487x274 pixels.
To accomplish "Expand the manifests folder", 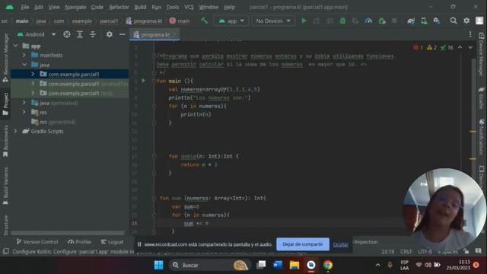I will pyautogui.click(x=24, y=55).
